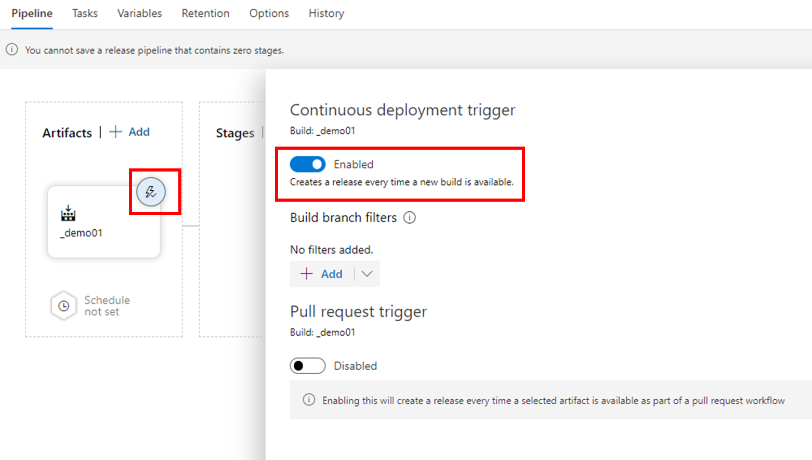Click the zero stages warning message text
Viewport: 812px width, 460px height.
[154, 50]
